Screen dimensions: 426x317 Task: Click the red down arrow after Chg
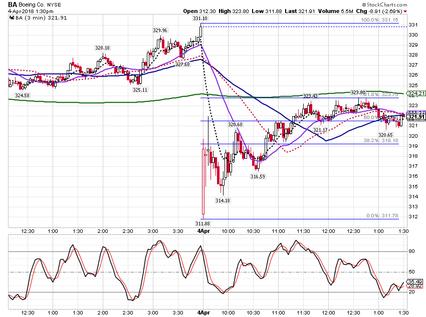tap(405, 12)
